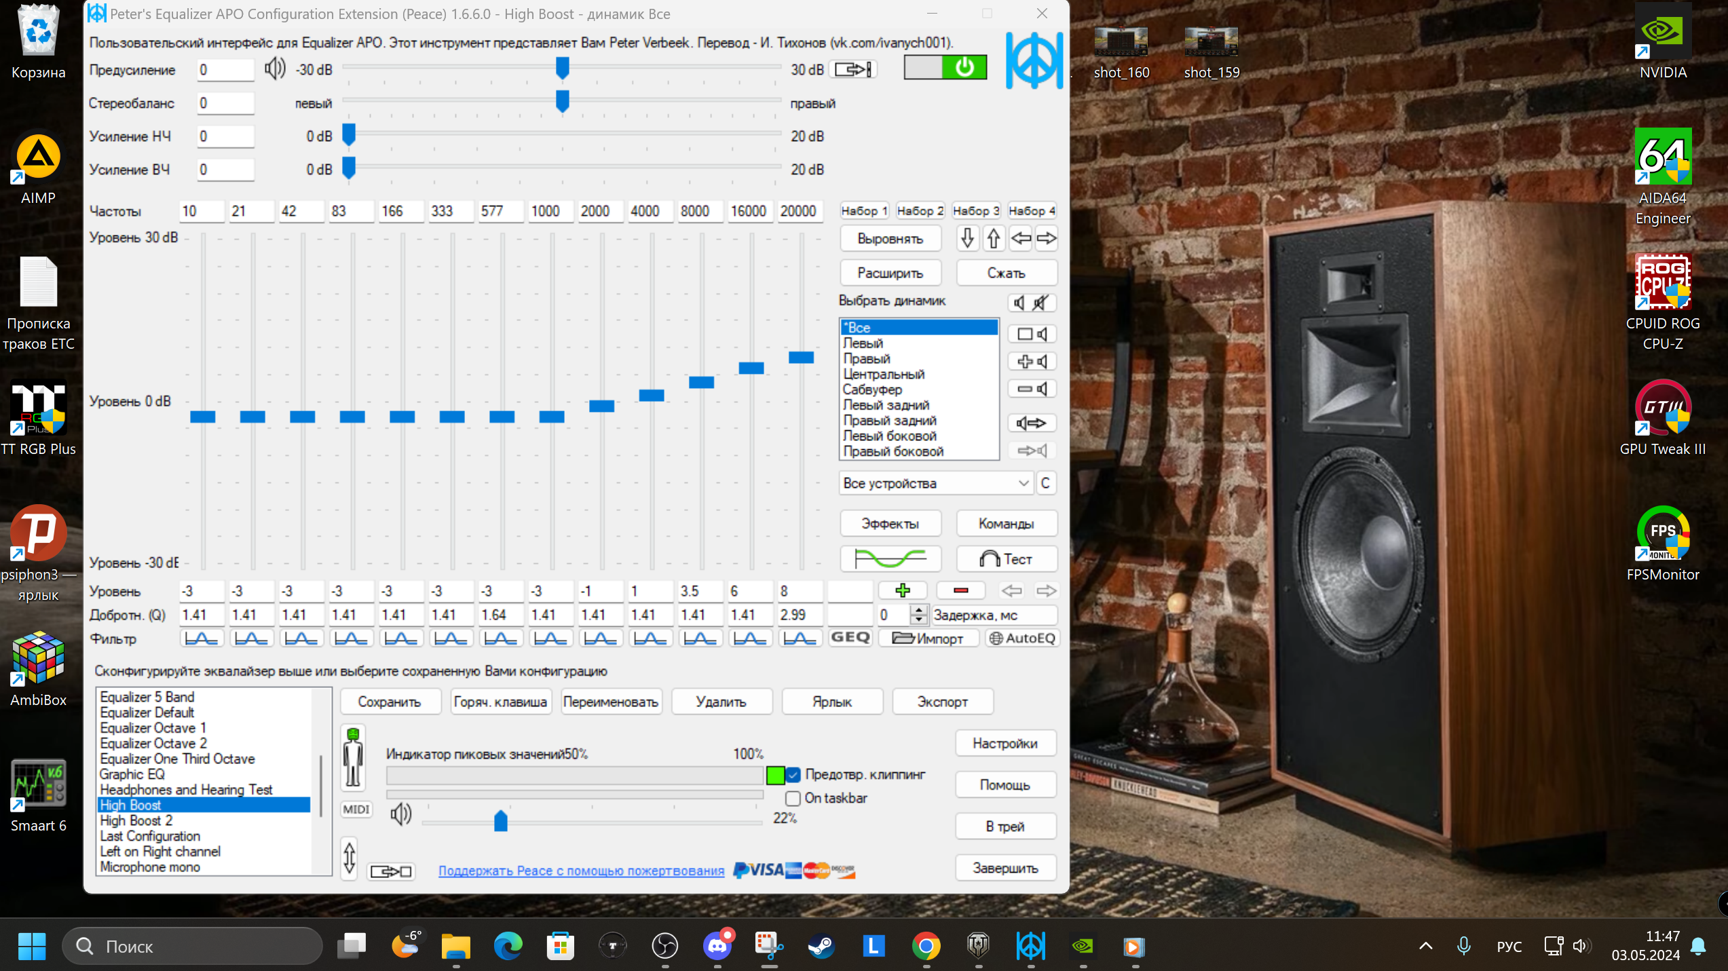This screenshot has width=1728, height=971.
Task: Toggle the green power on/off switch
Action: (964, 67)
